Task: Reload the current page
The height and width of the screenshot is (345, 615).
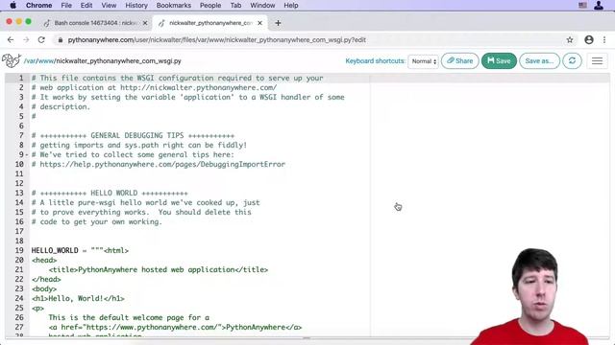Action: [x=41, y=40]
